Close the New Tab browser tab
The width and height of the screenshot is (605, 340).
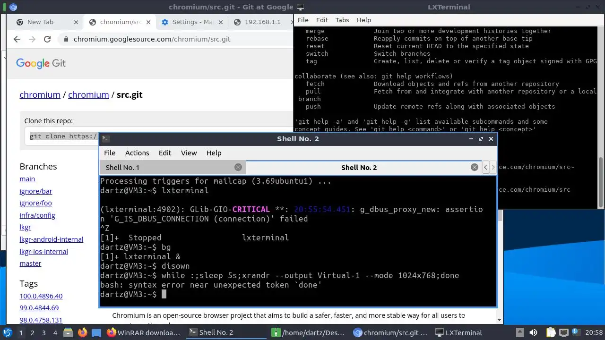pyautogui.click(x=76, y=22)
